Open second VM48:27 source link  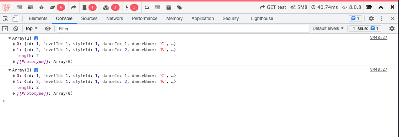[378, 69]
